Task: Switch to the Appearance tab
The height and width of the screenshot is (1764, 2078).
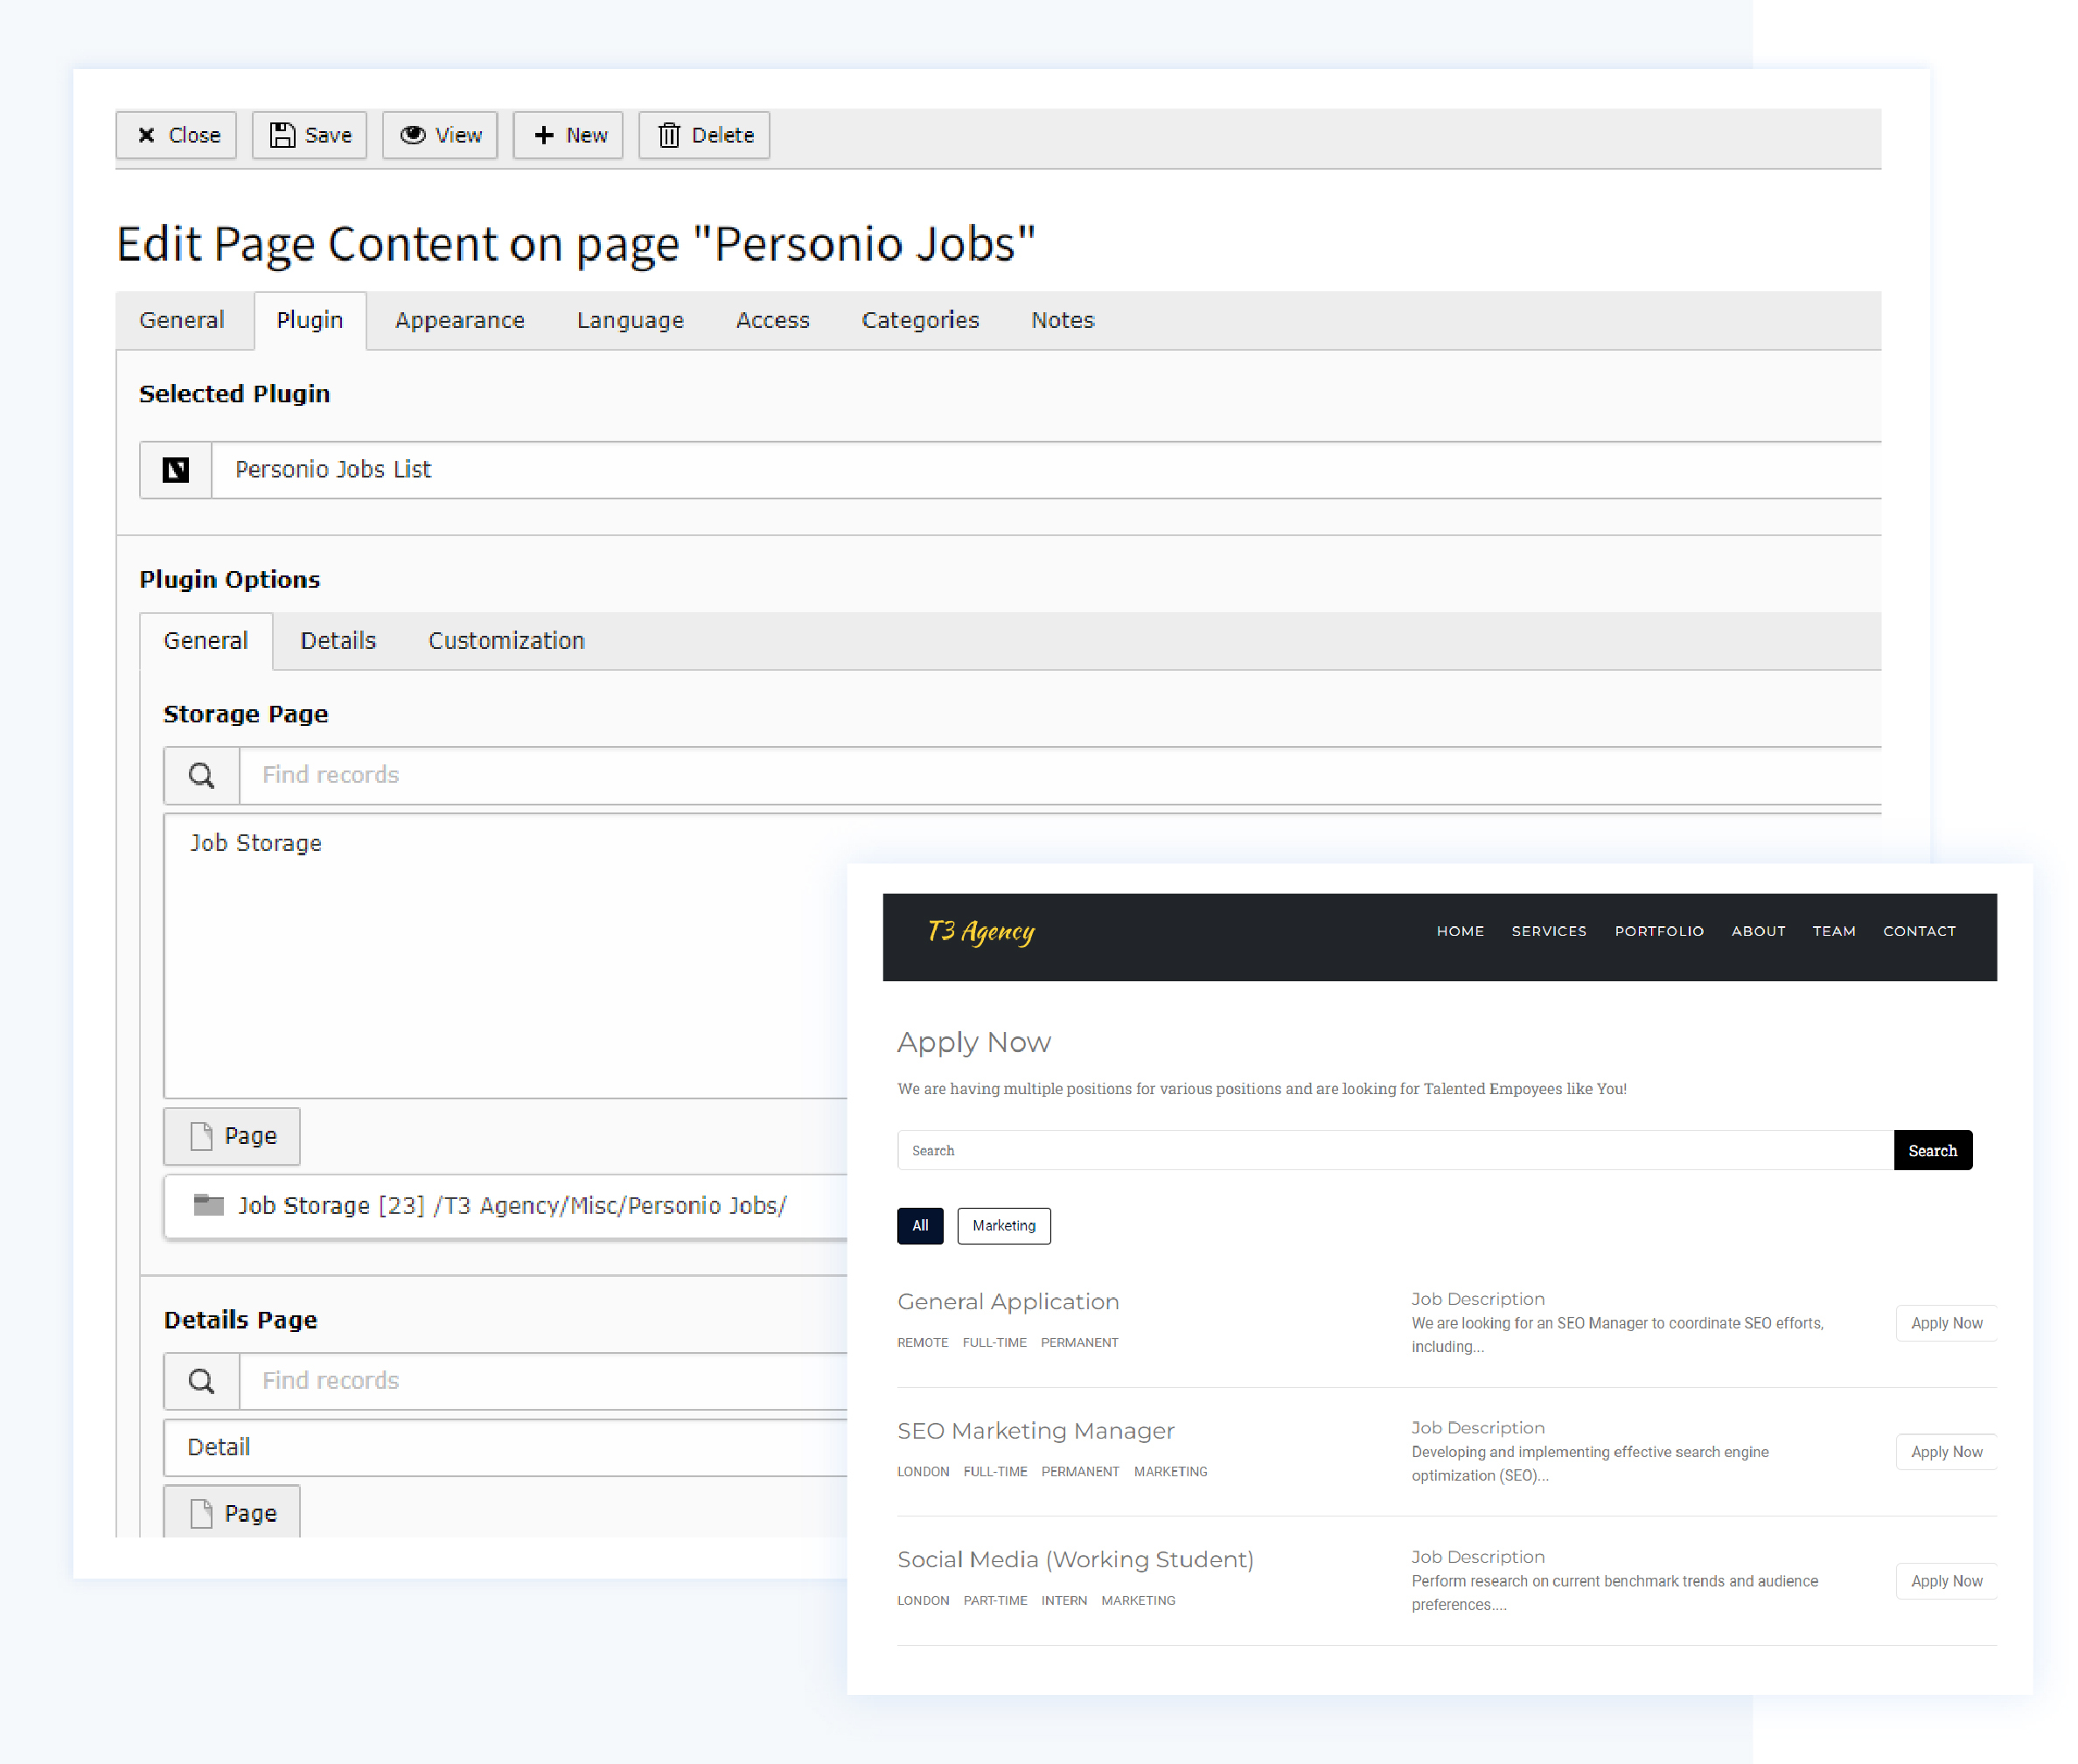Action: 459,320
